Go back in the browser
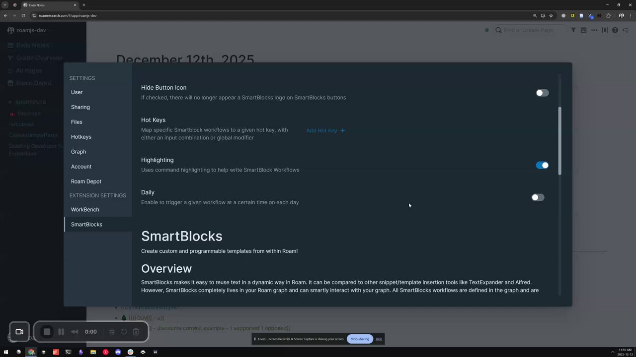Viewport: 636px width, 357px height. point(5,15)
